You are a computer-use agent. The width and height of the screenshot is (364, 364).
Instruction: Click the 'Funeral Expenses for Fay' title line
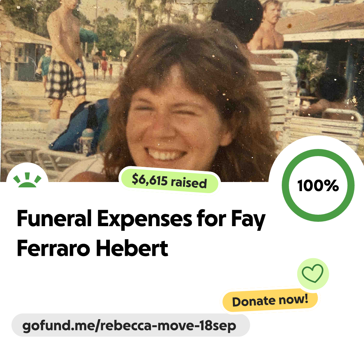(x=141, y=219)
